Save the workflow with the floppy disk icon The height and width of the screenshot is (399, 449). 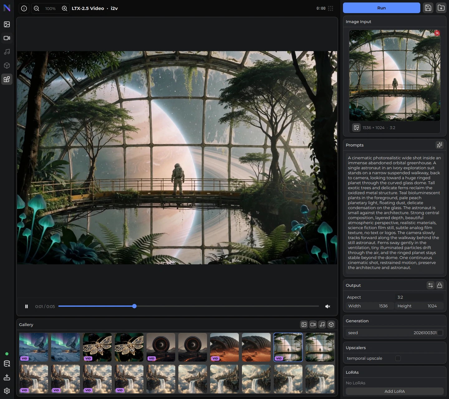428,8
